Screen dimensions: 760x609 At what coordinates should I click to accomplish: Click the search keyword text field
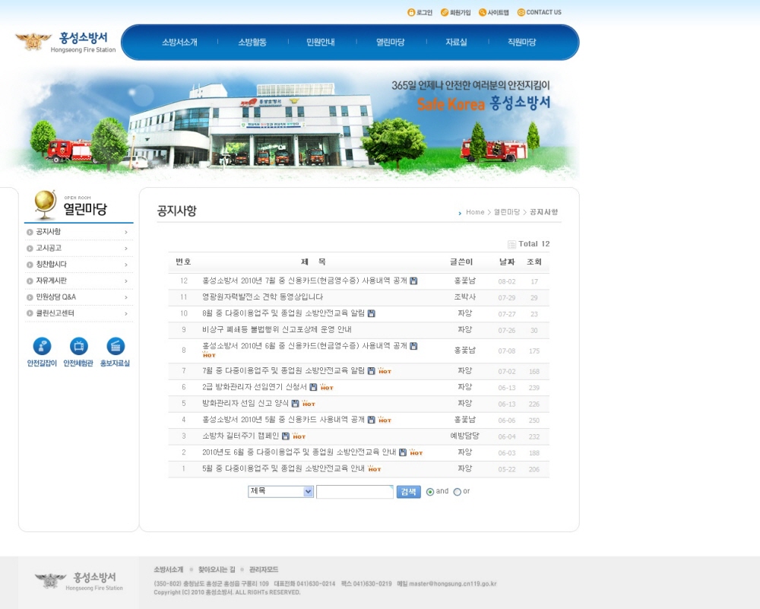click(354, 492)
